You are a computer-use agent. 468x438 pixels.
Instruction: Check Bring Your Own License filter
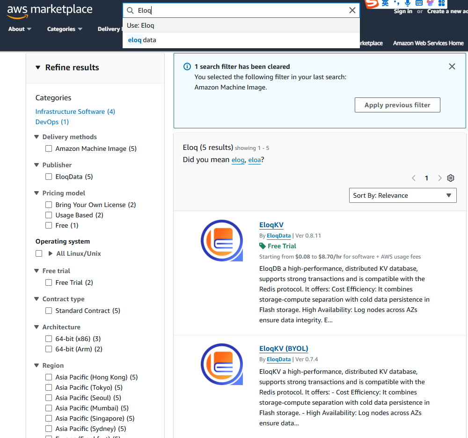pyautogui.click(x=49, y=205)
